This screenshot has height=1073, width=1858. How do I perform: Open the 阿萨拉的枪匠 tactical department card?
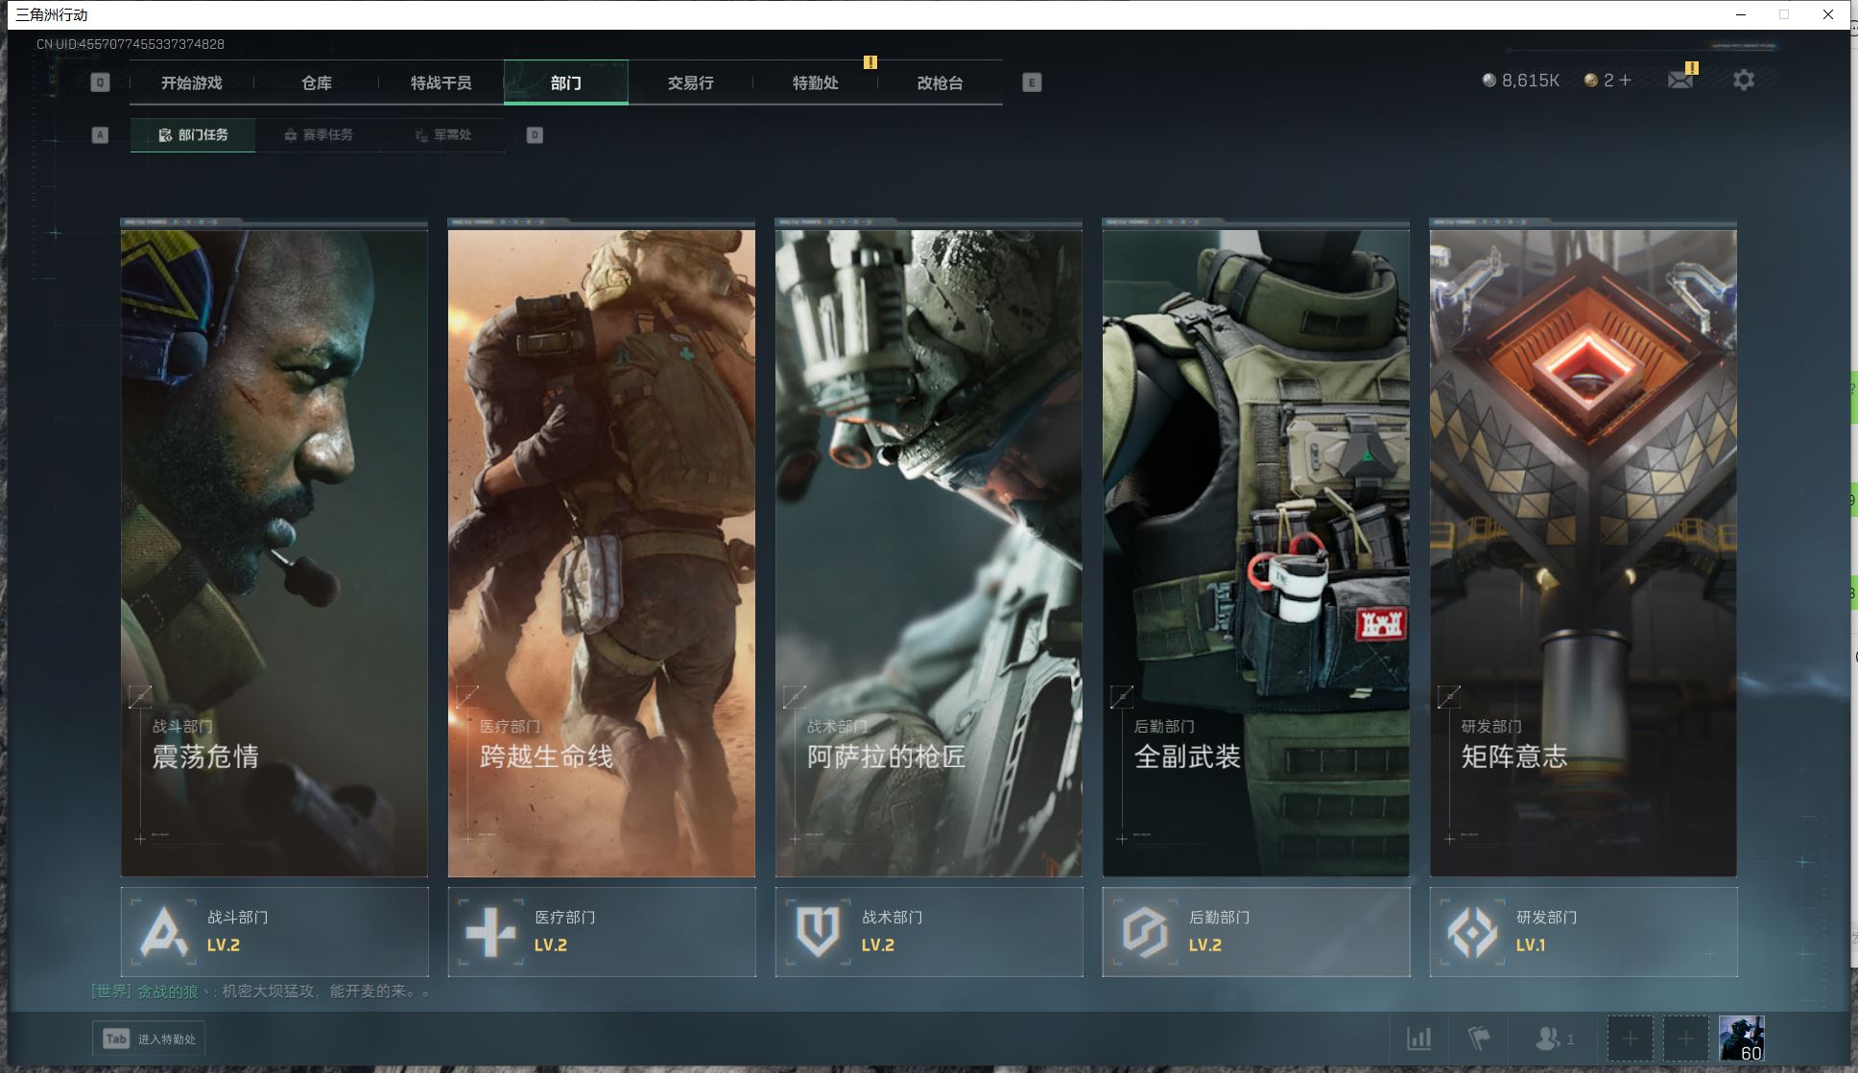[928, 551]
